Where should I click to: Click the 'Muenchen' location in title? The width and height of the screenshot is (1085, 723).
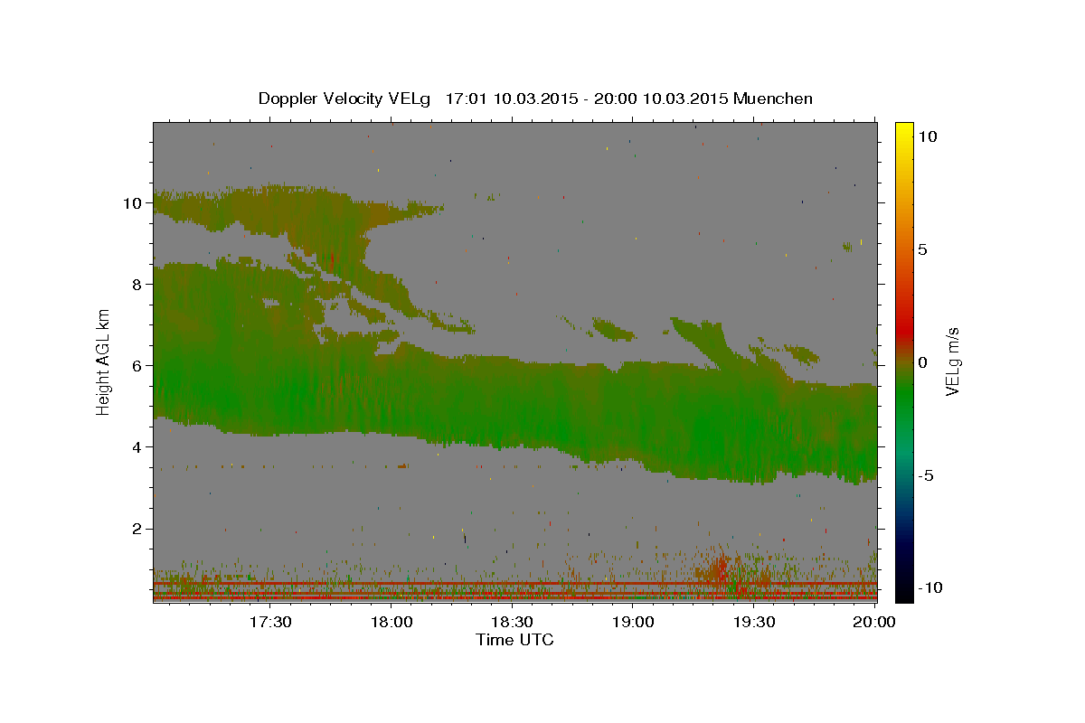[773, 99]
